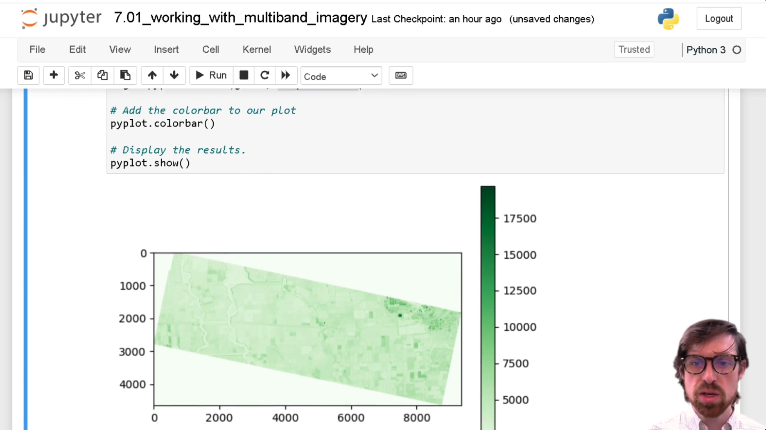Insert a new cell below with plus icon
Viewport: 766px width, 430px height.
54,75
